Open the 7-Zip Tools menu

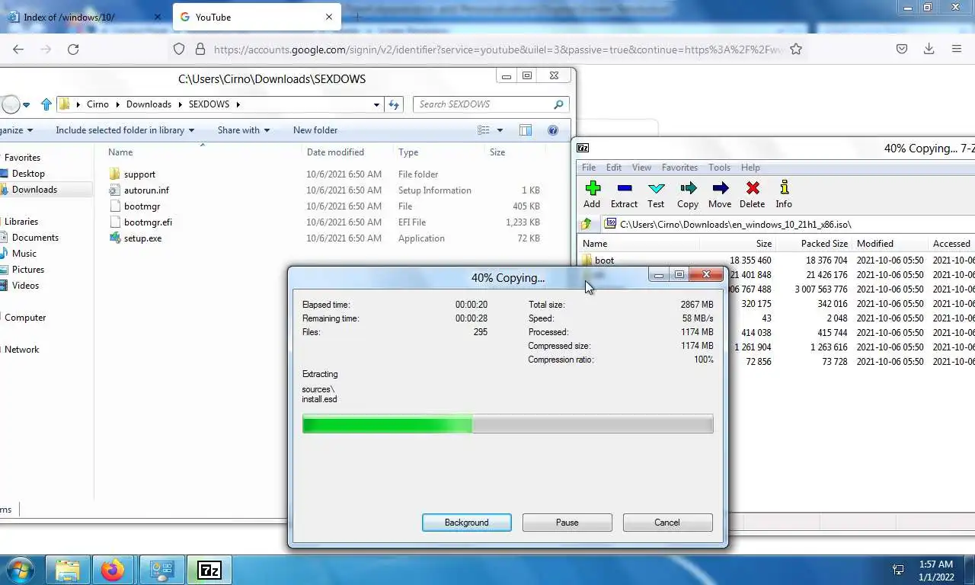click(x=719, y=168)
